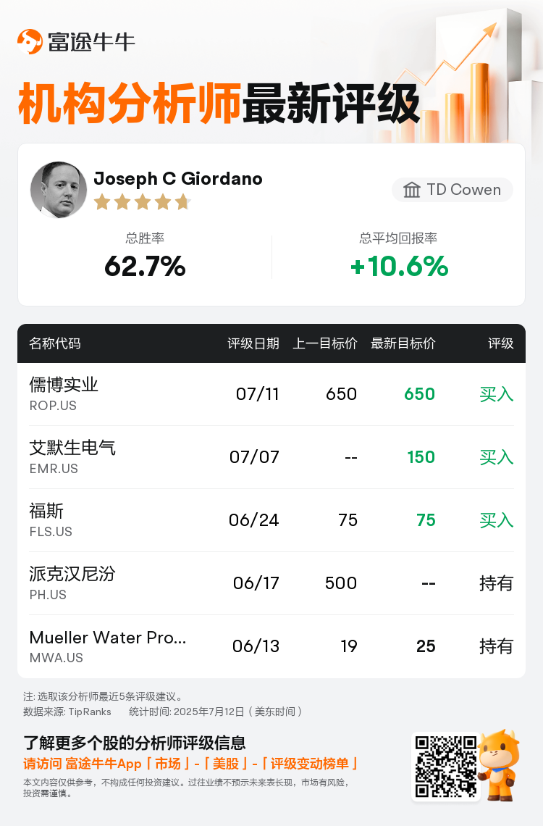This screenshot has height=826, width=543.
Task: Click the green 买入 rating for ROP
Action: tap(496, 394)
